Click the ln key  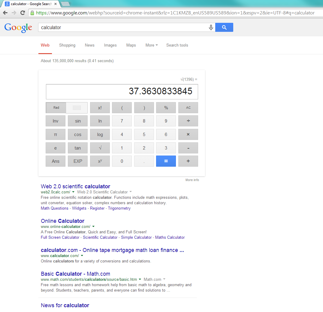(x=100, y=121)
